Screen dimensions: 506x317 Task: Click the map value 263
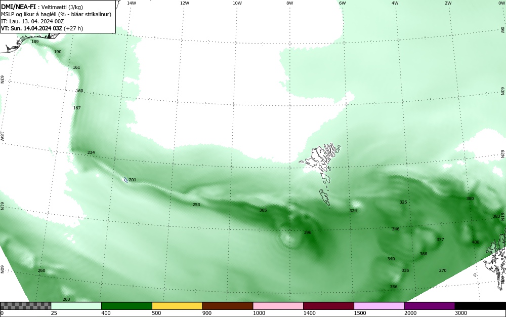coord(66,299)
